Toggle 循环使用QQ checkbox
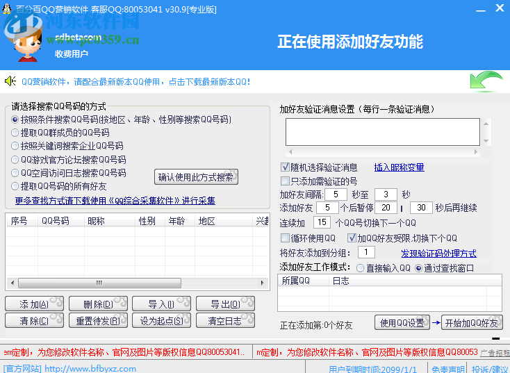The height and width of the screenshot is (373, 510). click(x=285, y=238)
